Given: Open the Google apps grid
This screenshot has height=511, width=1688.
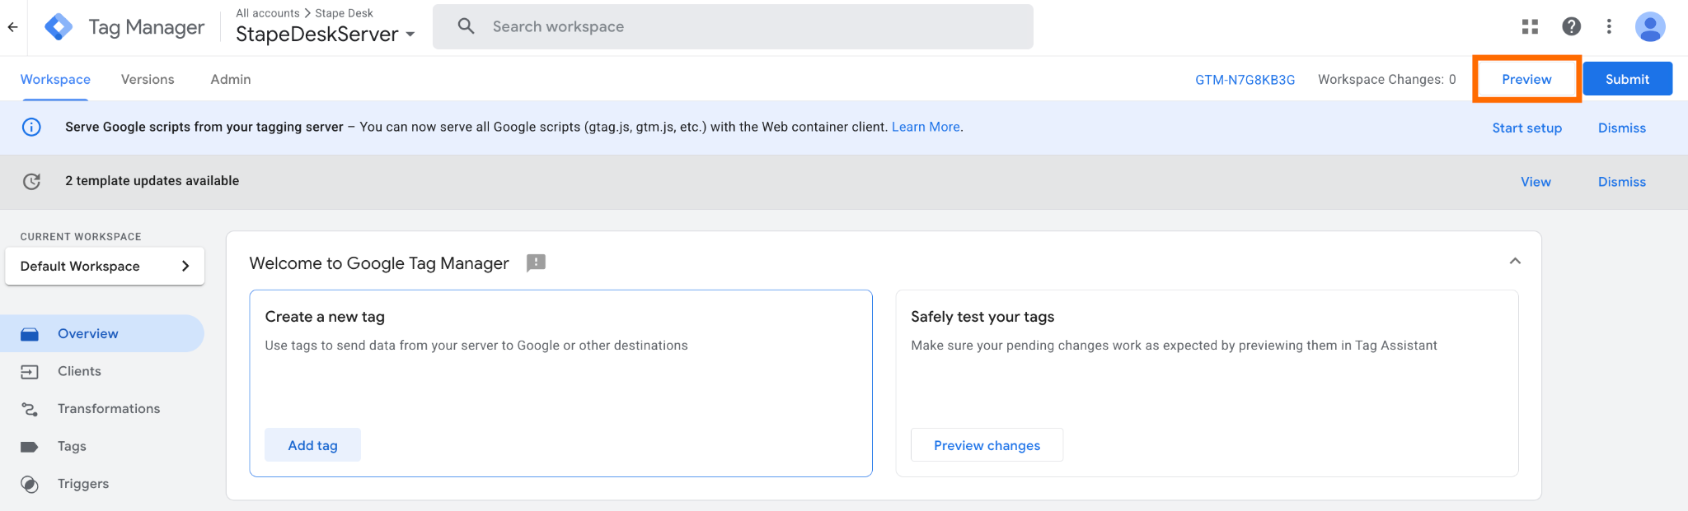Looking at the screenshot, I should (1530, 27).
